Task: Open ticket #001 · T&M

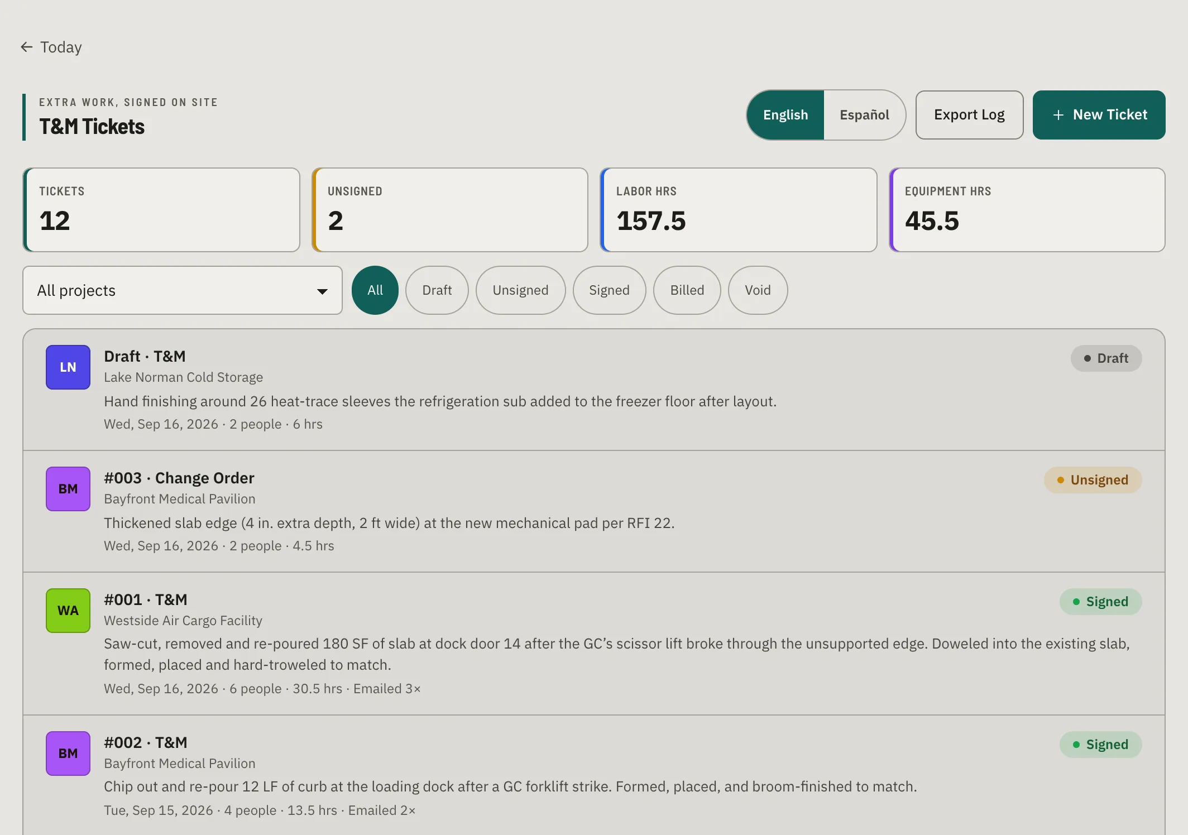Action: pyautogui.click(x=146, y=599)
